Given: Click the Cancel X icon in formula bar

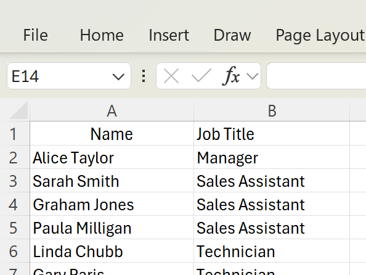Looking at the screenshot, I should pos(171,76).
